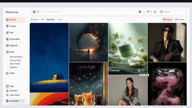Click the Edit Prompt icon on jar image
This screenshot has height=108, width=192.
139,71
